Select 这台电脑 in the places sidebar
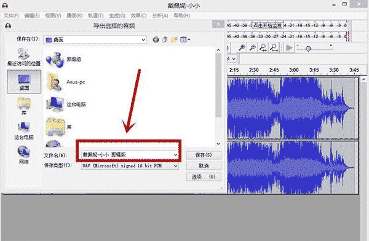Viewport: 369px width, 241px height. click(24, 131)
